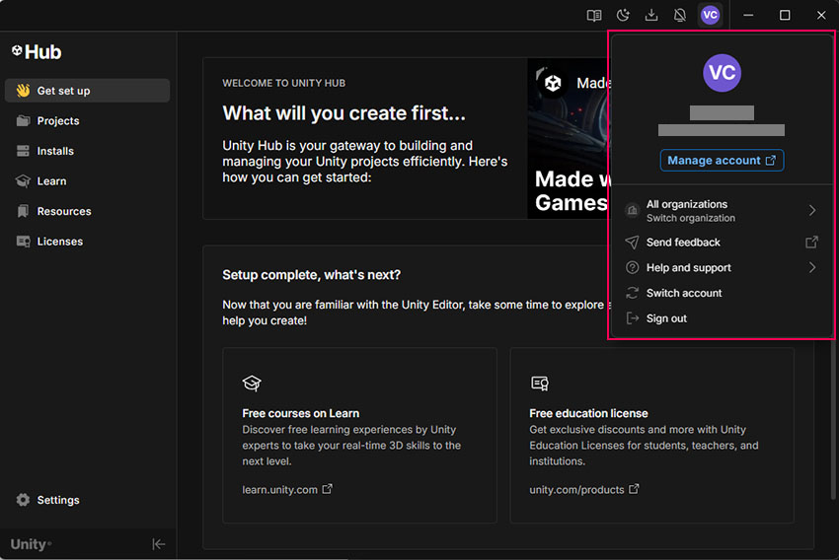Viewport: 839px width, 560px height.
Task: Open the documentation book icon
Action: tap(594, 15)
